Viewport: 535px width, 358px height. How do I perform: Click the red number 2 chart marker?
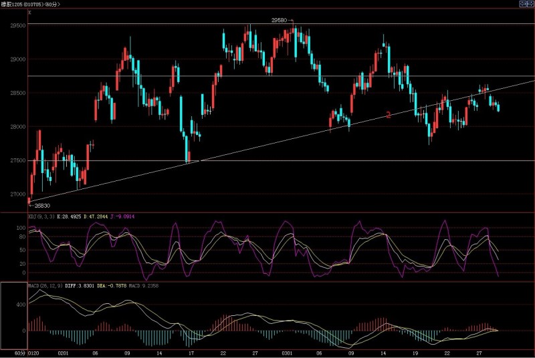(389, 116)
